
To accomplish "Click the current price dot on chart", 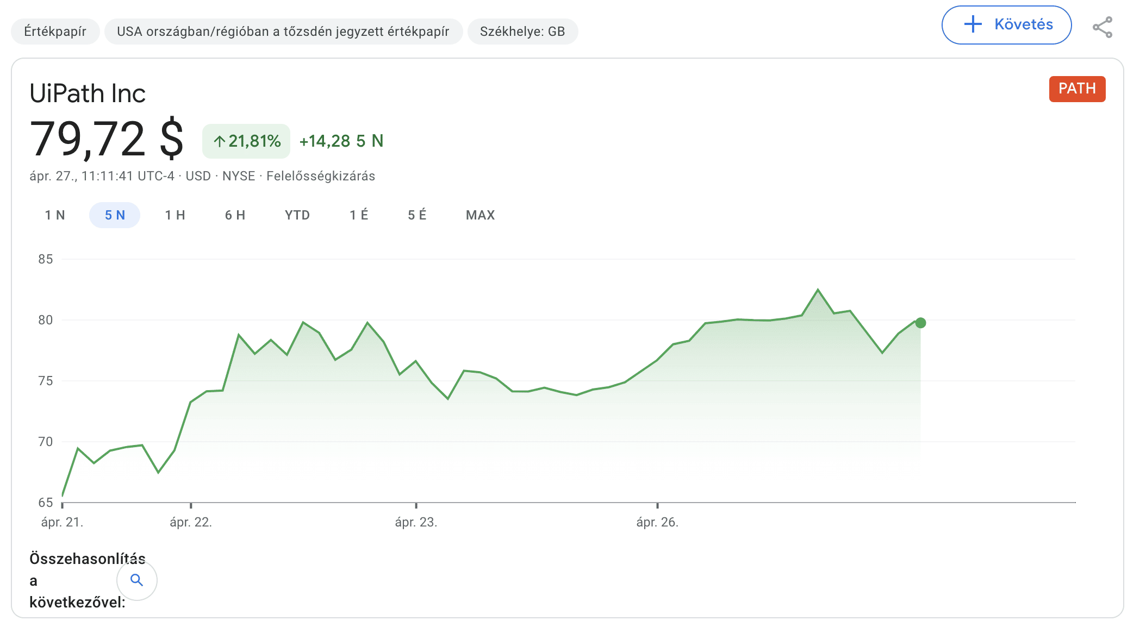I will pos(920,323).
